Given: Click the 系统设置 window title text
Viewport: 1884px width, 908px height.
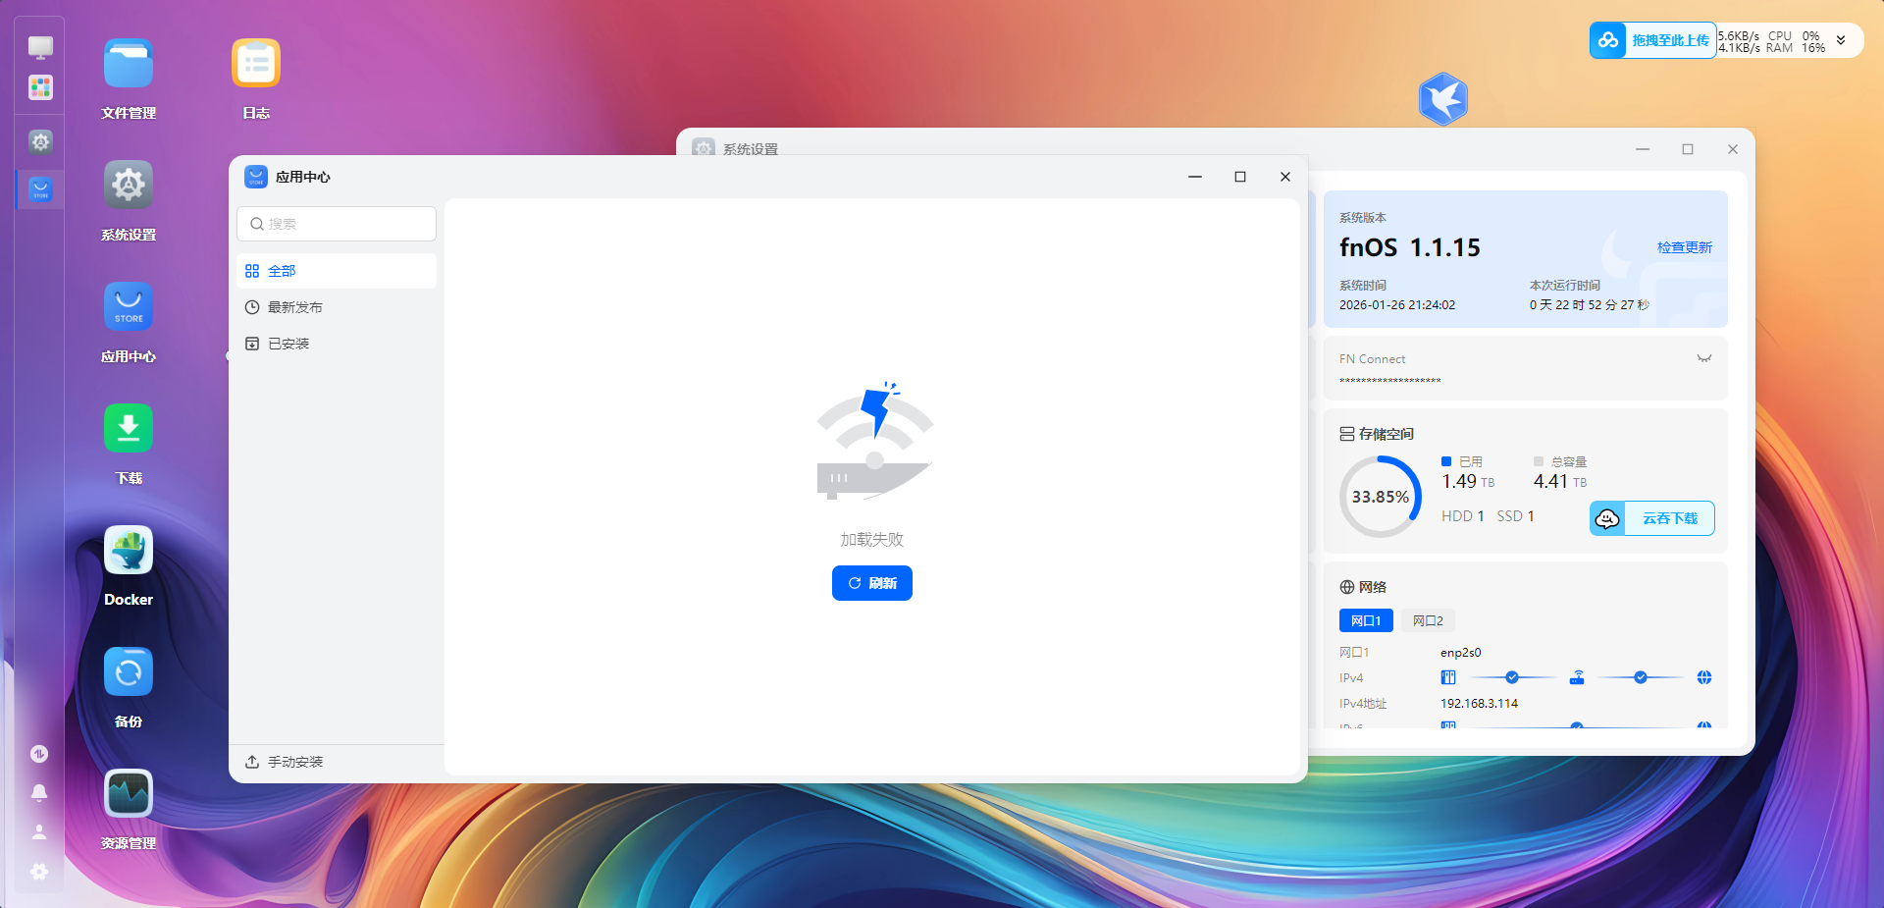Looking at the screenshot, I should click(x=751, y=149).
